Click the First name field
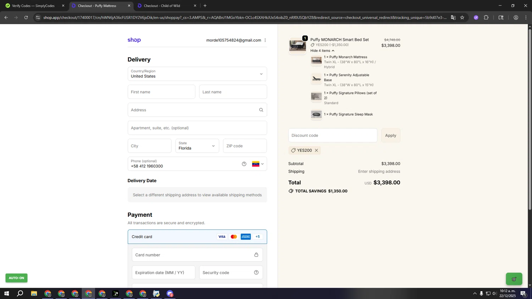 pos(161,92)
